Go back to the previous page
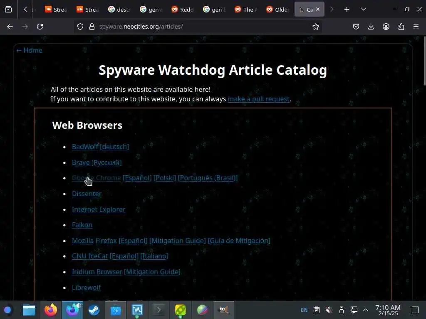426x319 pixels. pyautogui.click(x=10, y=27)
